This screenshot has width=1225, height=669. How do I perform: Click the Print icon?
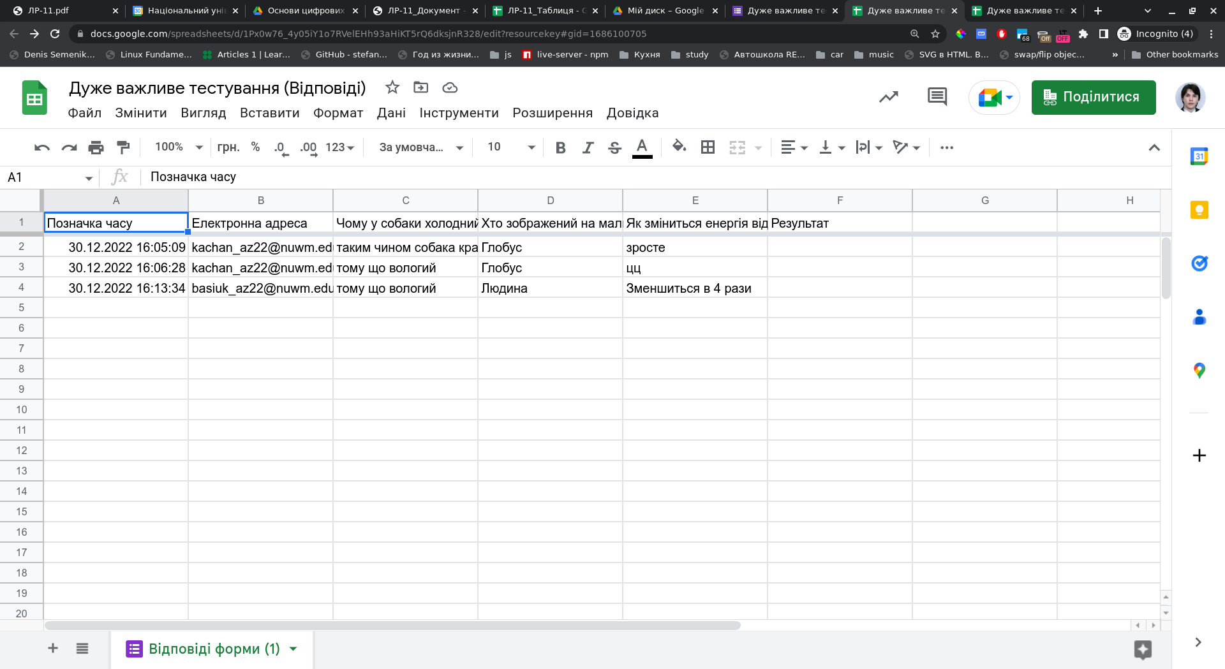click(x=96, y=147)
